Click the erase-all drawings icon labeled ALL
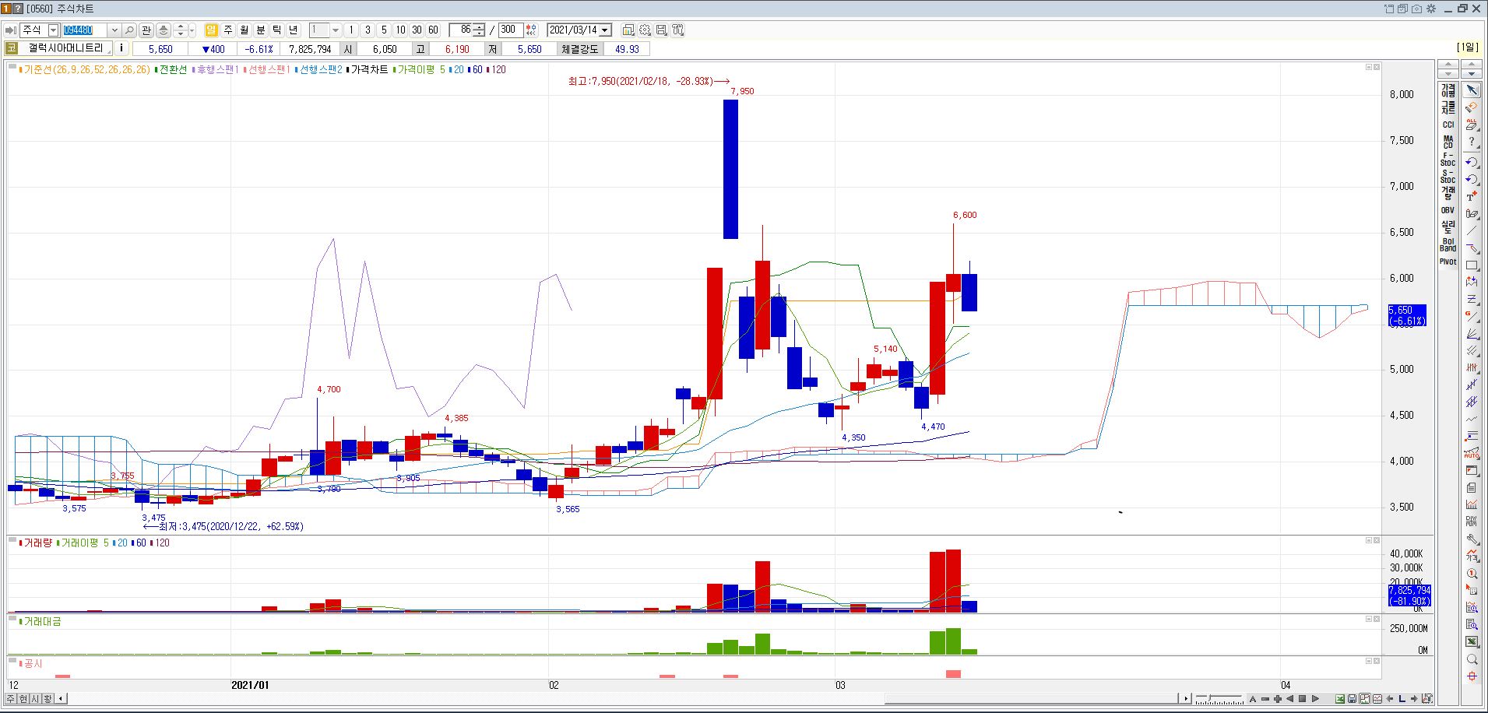Viewport: 1488px width, 713px height. point(1471,125)
